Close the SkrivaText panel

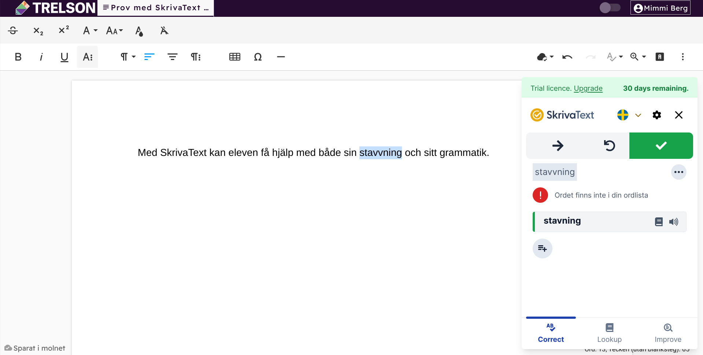[679, 115]
